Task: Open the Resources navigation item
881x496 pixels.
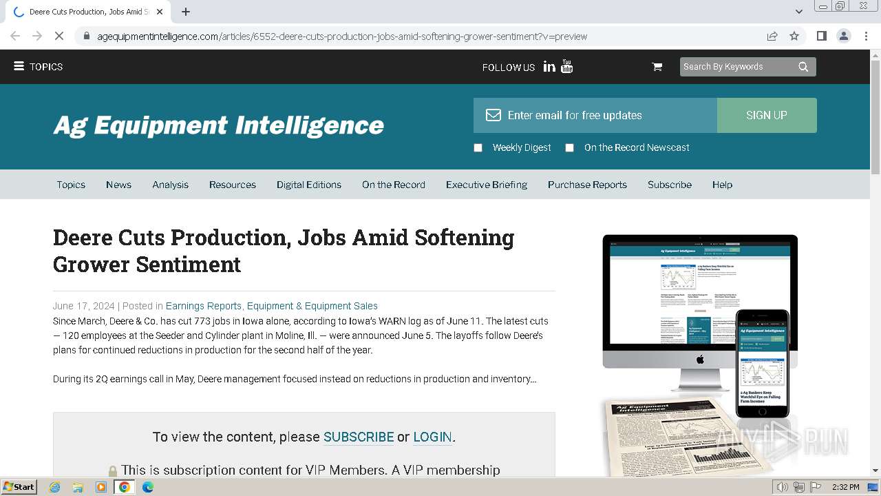Action: pos(233,185)
